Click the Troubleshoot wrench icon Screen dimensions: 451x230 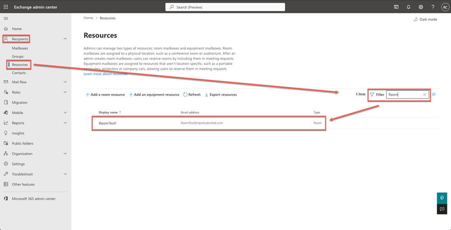(x=6, y=174)
